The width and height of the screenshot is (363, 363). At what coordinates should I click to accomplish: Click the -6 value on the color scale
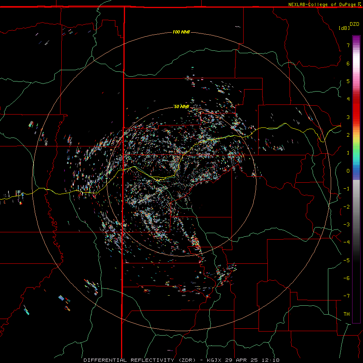tap(346, 278)
